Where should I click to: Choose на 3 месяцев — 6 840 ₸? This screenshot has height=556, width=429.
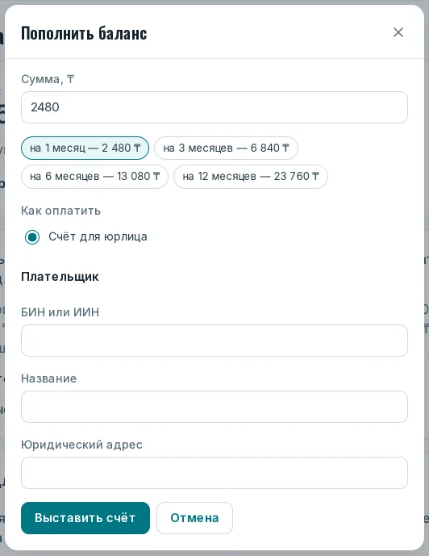226,148
